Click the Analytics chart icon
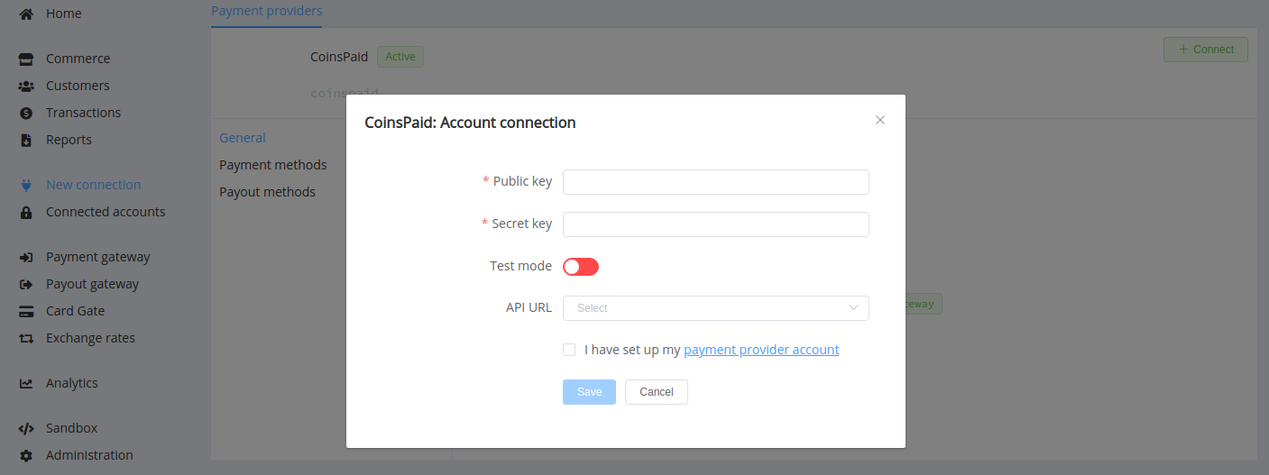This screenshot has width=1269, height=475. pyautogui.click(x=26, y=383)
